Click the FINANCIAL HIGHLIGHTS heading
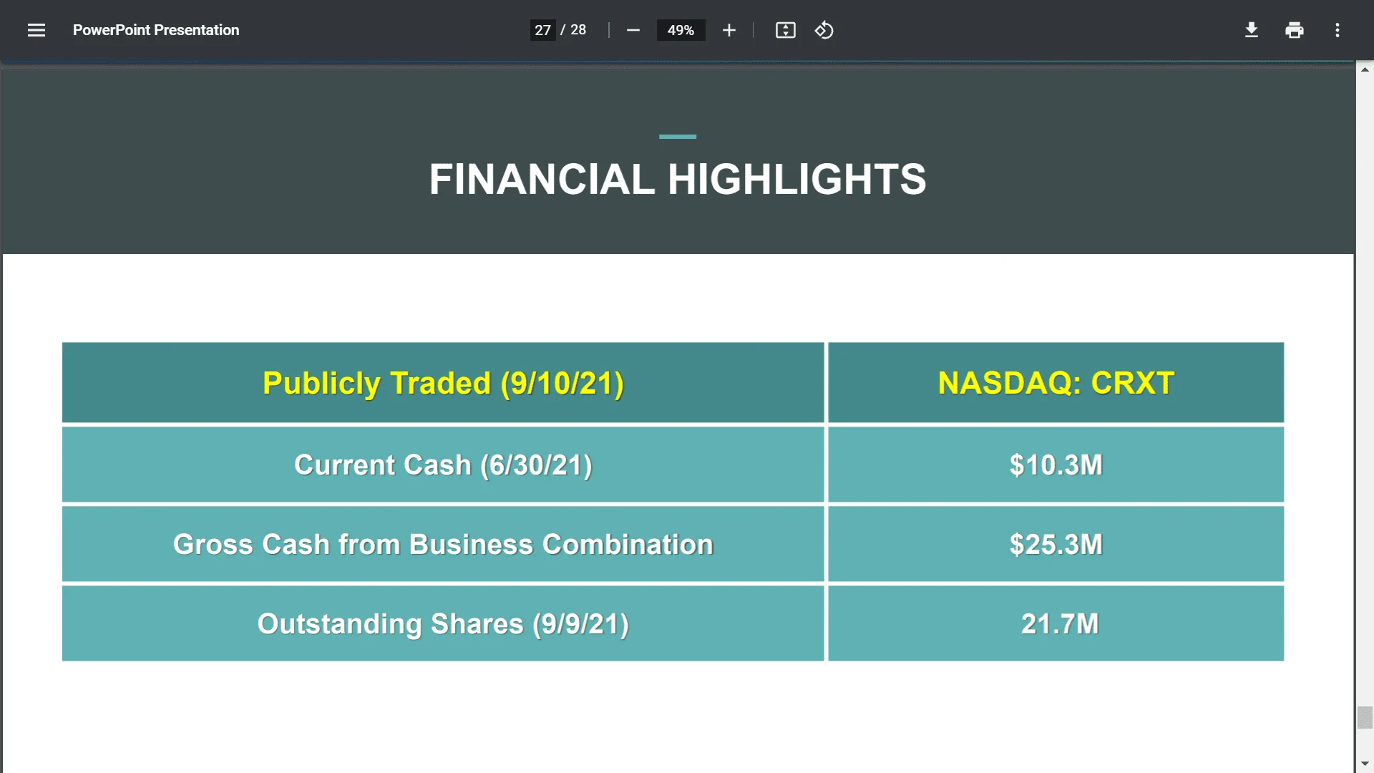Viewport: 1374px width, 773px height. [x=677, y=179]
